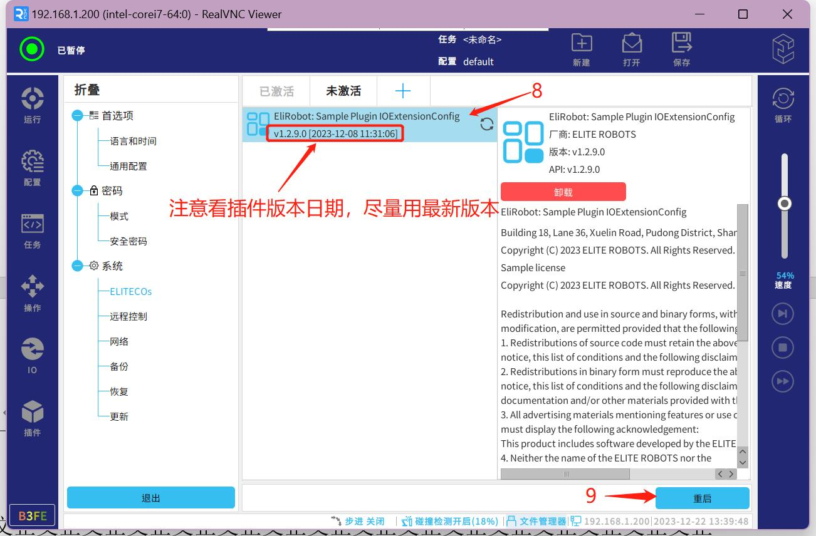Image resolution: width=816 pixels, height=536 pixels.
Task: Open the IO sidebar icon
Action: click(x=32, y=354)
